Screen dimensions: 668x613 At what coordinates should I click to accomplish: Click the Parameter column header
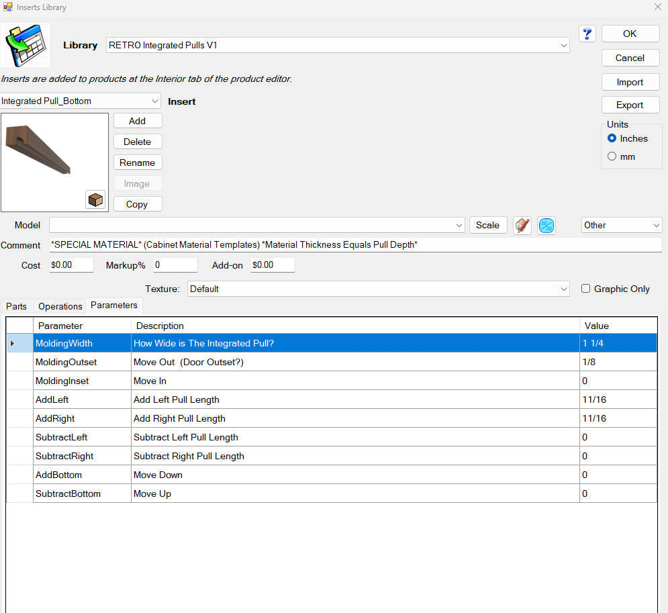[82, 326]
